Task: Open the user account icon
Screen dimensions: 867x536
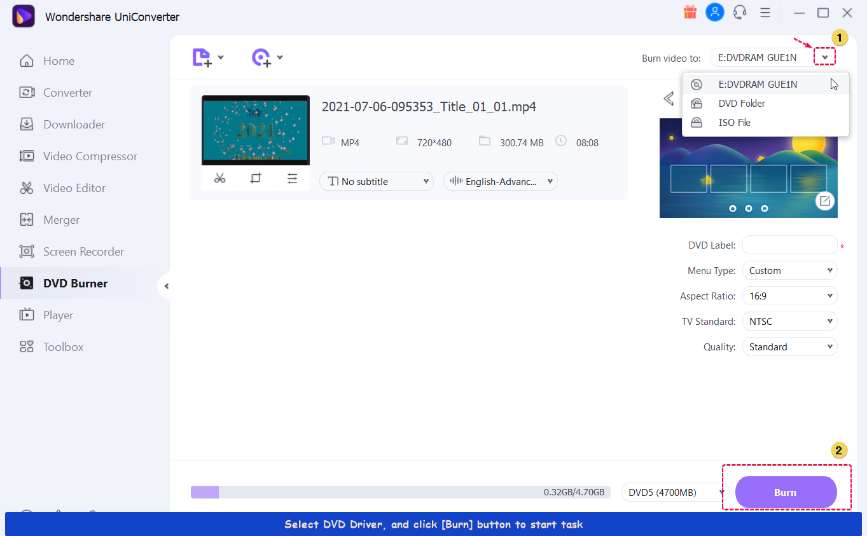Action: [715, 12]
